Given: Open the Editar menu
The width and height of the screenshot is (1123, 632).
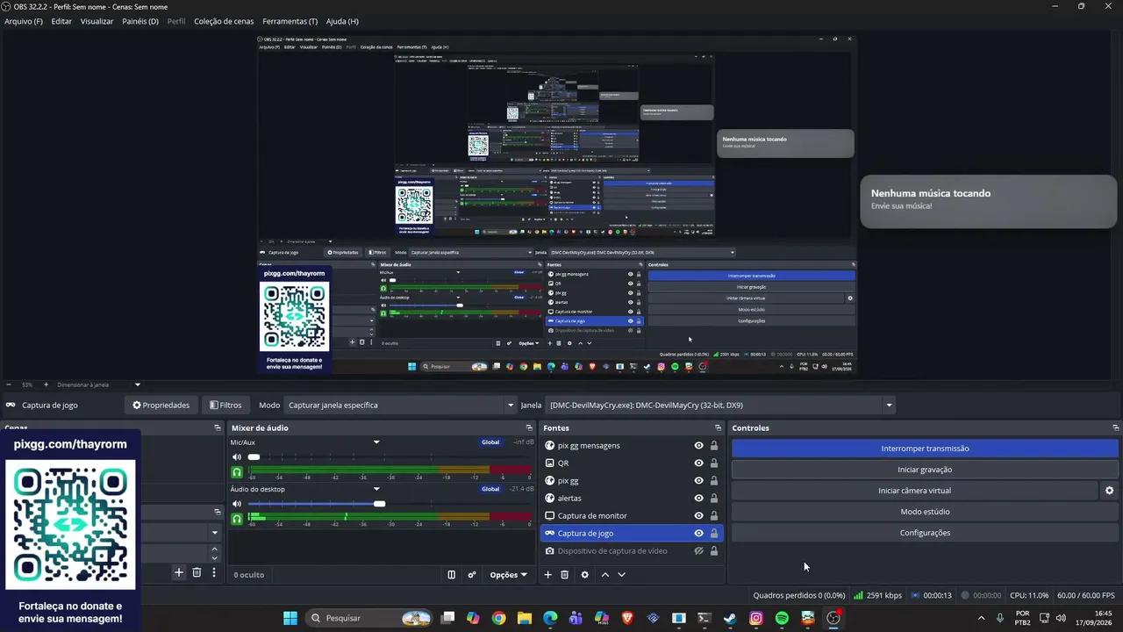Looking at the screenshot, I should click(x=61, y=21).
